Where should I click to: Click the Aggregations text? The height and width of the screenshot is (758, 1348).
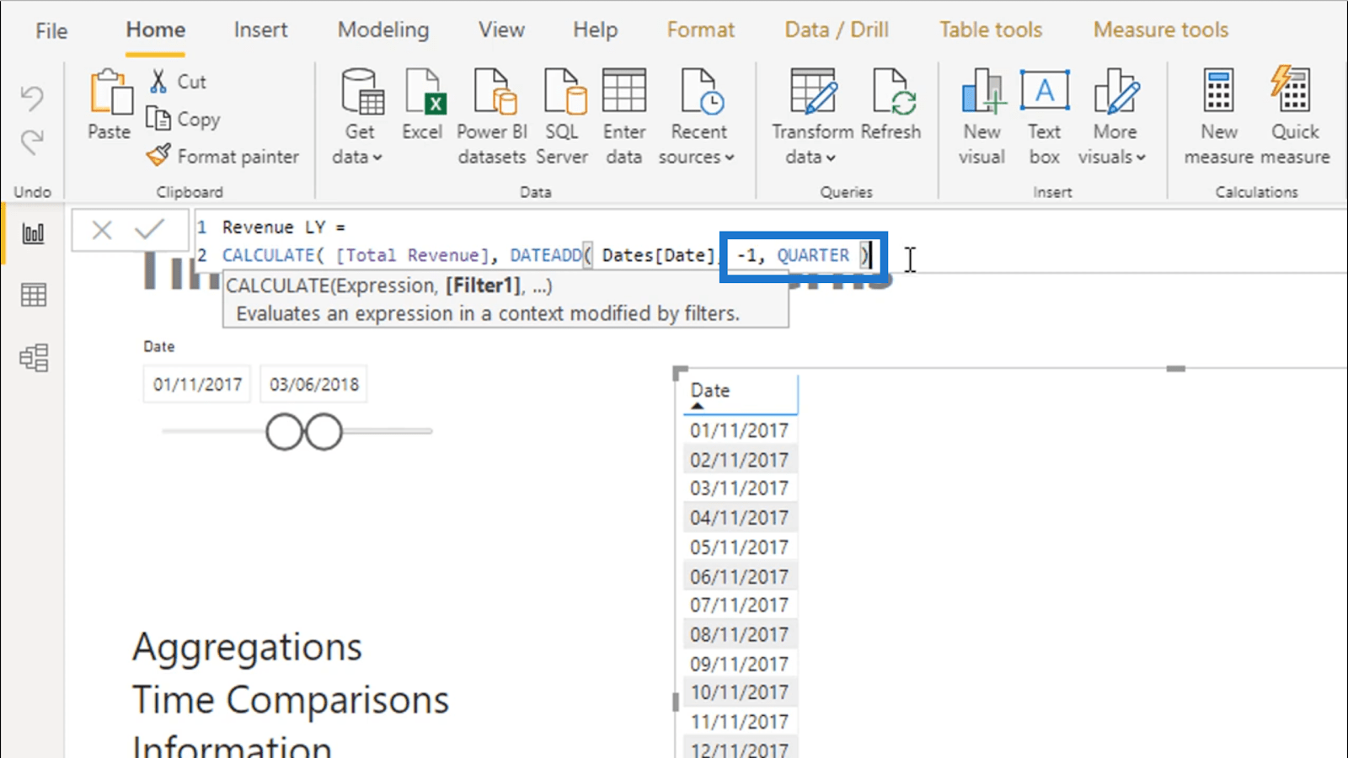pos(247,649)
